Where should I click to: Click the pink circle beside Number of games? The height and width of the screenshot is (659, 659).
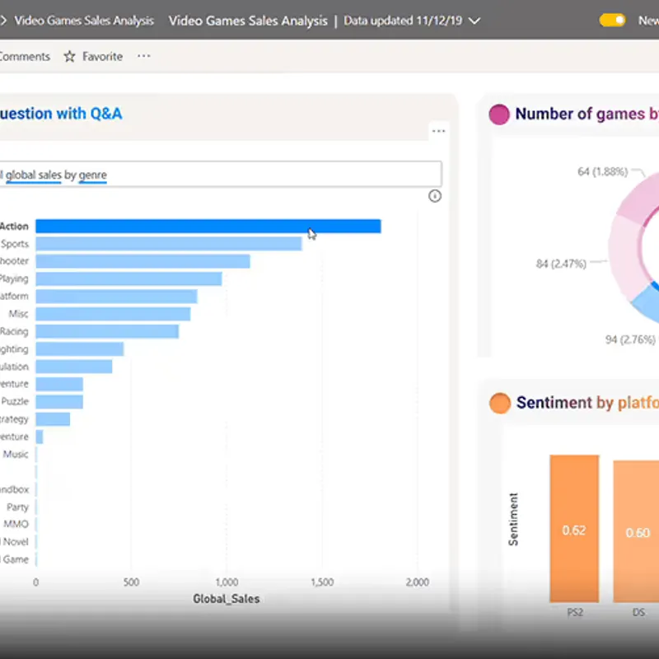(x=499, y=115)
